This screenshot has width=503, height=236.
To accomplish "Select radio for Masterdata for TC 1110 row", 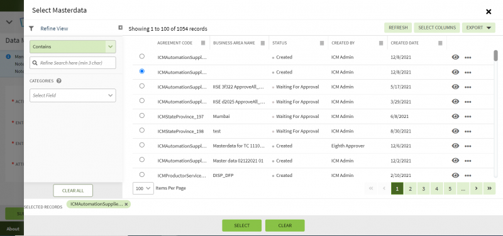I will (x=142, y=145).
